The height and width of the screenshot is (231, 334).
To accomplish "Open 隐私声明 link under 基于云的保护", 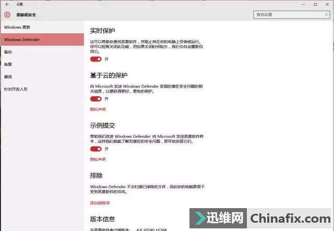I will pos(98,109).
